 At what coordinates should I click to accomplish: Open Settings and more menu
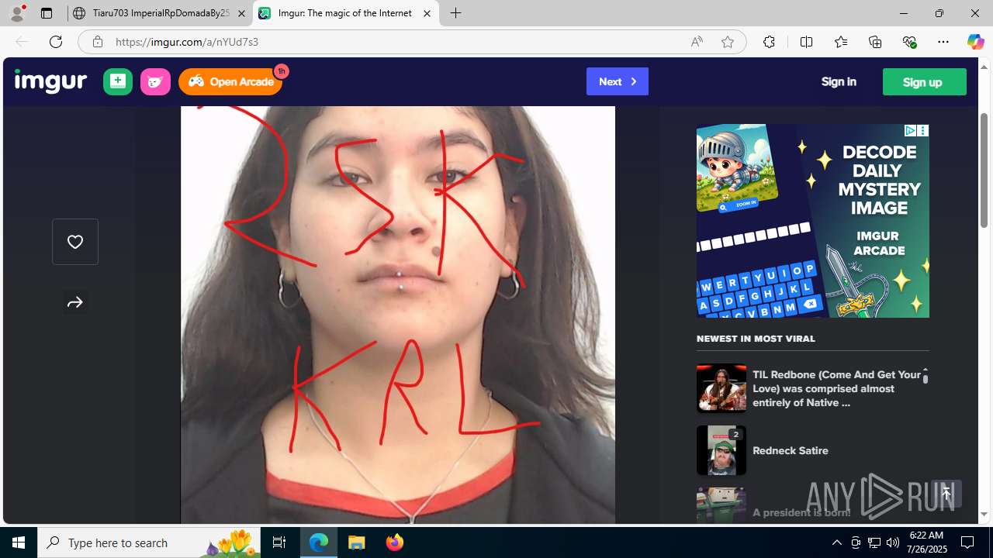point(943,42)
